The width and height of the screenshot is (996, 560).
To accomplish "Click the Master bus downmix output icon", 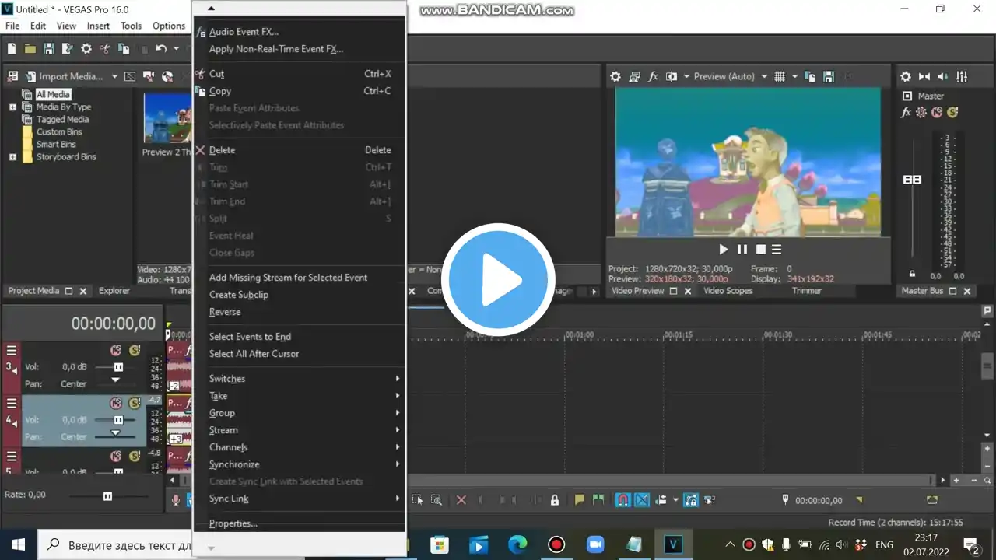I will (x=924, y=76).
